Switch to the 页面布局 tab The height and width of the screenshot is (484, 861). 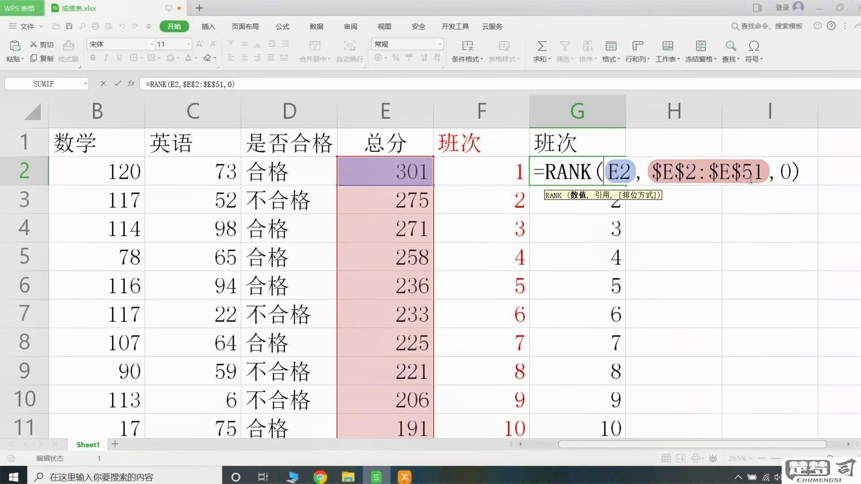245,26
